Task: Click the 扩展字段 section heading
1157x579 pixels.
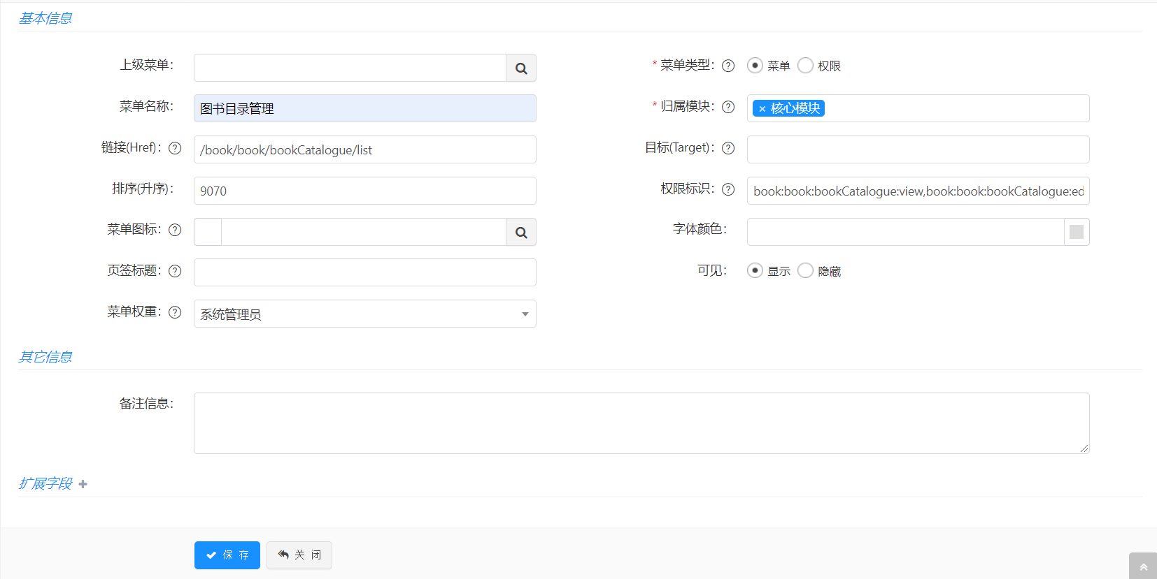Action: click(x=45, y=483)
